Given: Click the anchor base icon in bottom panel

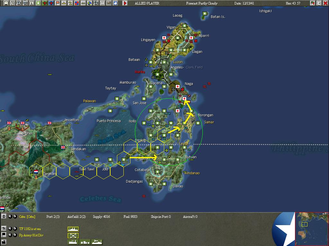Looking at the screenshot, I should click(4, 217).
